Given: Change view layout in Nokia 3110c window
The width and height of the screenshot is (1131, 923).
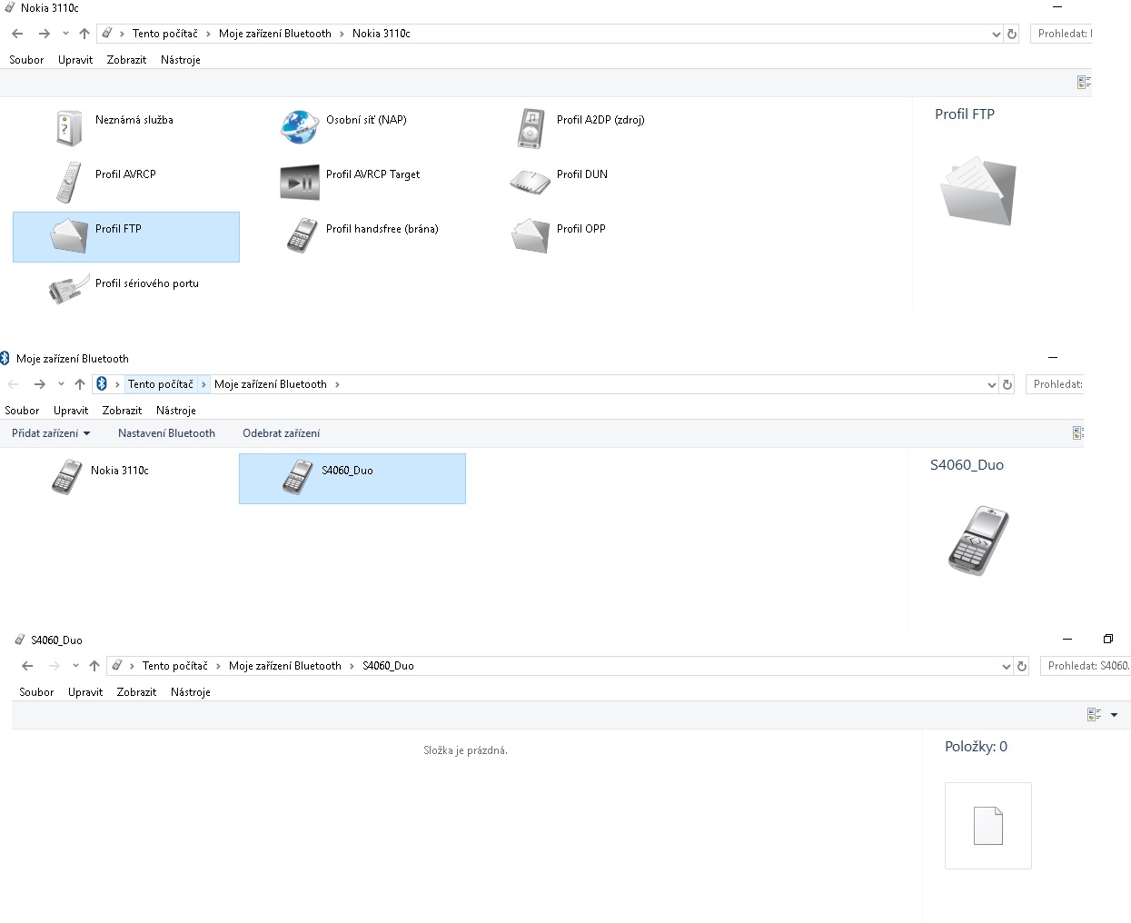Looking at the screenshot, I should pos(1084,82).
